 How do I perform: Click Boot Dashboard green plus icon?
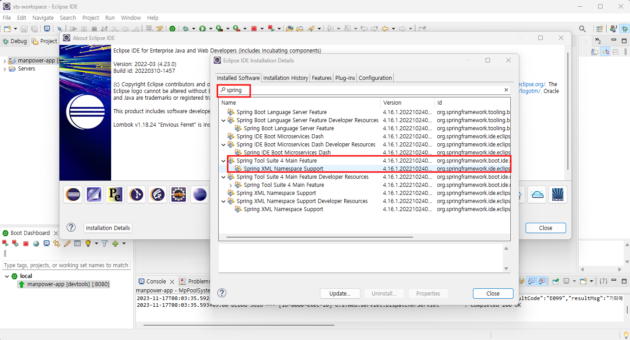coord(116,243)
